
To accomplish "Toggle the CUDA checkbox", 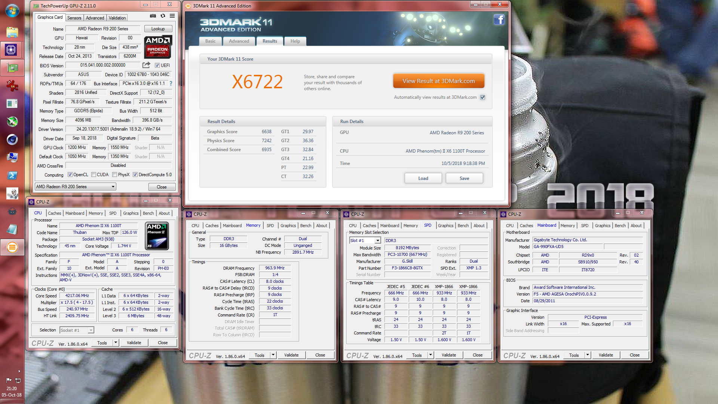I will 94,175.
